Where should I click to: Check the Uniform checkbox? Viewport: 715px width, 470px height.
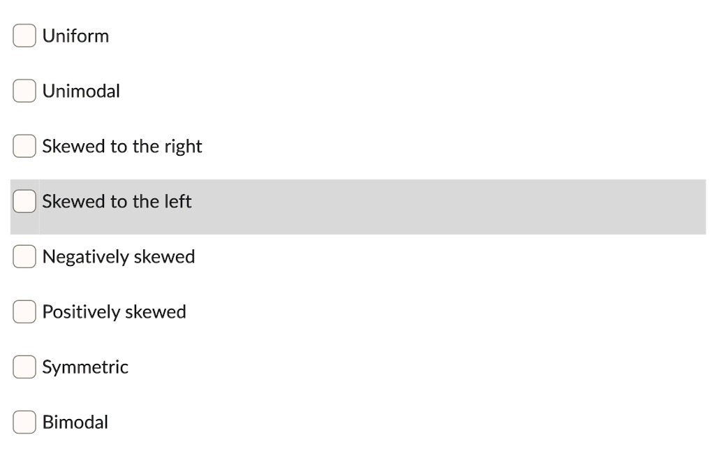pyautogui.click(x=24, y=36)
